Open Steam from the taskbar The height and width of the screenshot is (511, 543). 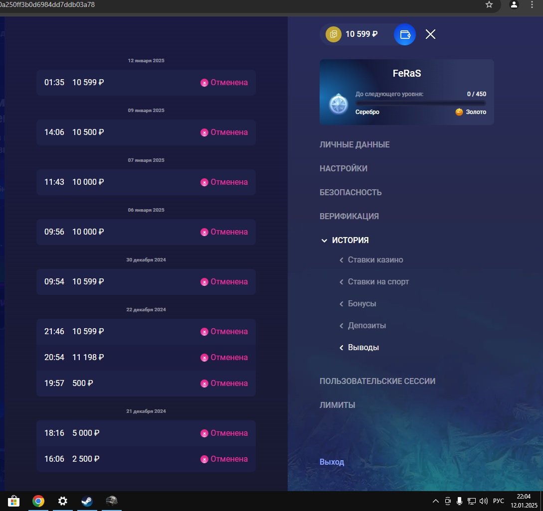(87, 501)
